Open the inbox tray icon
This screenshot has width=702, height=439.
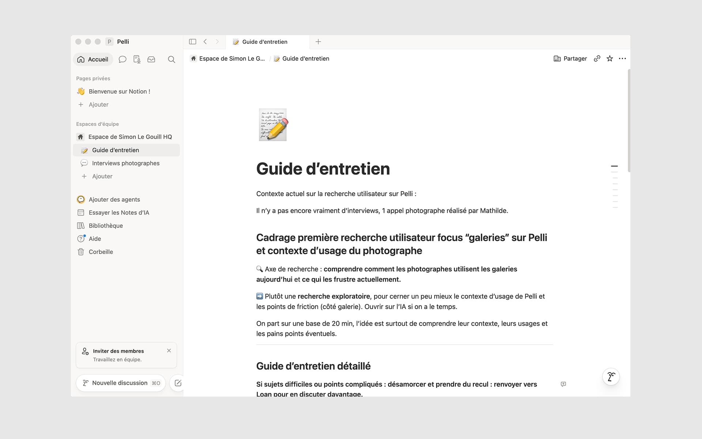pos(151,59)
